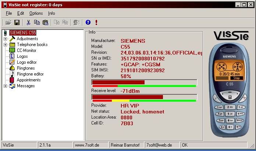
Task: Click the provider value HR VIP
Action: pyautogui.click(x=130, y=106)
